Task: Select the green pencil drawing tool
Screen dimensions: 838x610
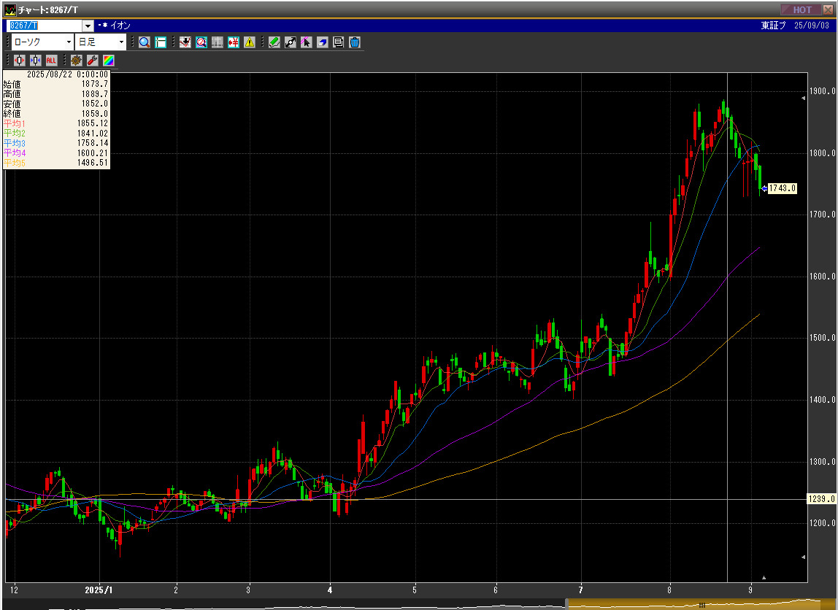Action: [274, 42]
